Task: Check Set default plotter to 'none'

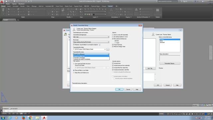Action: click(x=120, y=37)
